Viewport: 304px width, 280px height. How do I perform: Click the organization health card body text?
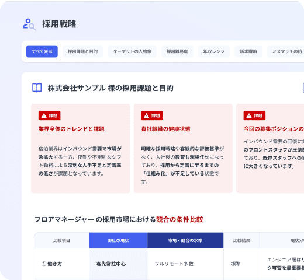point(182,165)
